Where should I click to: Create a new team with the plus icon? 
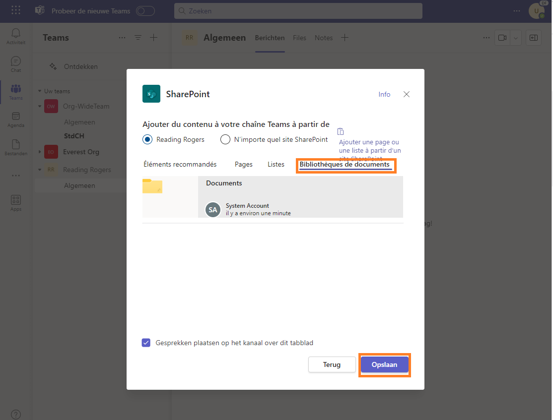click(x=154, y=37)
